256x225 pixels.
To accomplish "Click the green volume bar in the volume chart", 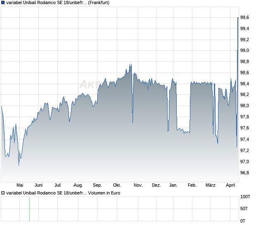I will point(30,209).
